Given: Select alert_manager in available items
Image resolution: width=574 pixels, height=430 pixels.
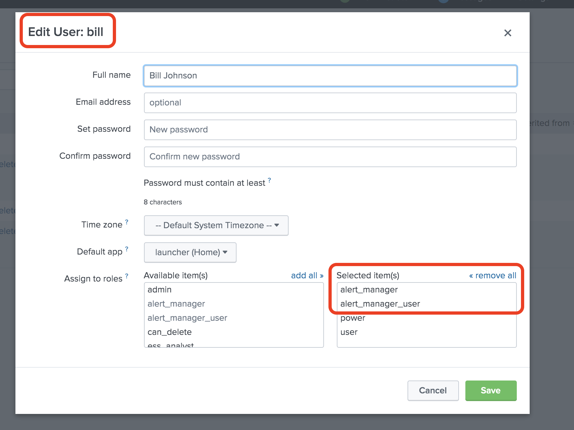Looking at the screenshot, I should 234,304.
